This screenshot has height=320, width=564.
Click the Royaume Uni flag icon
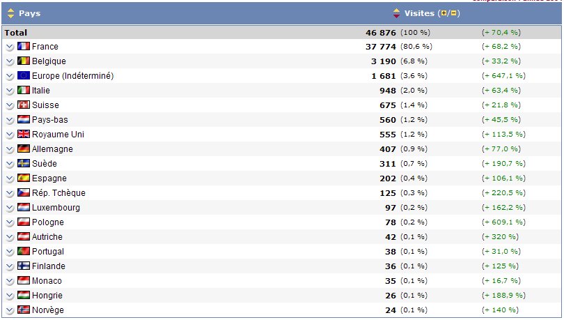tap(24, 134)
